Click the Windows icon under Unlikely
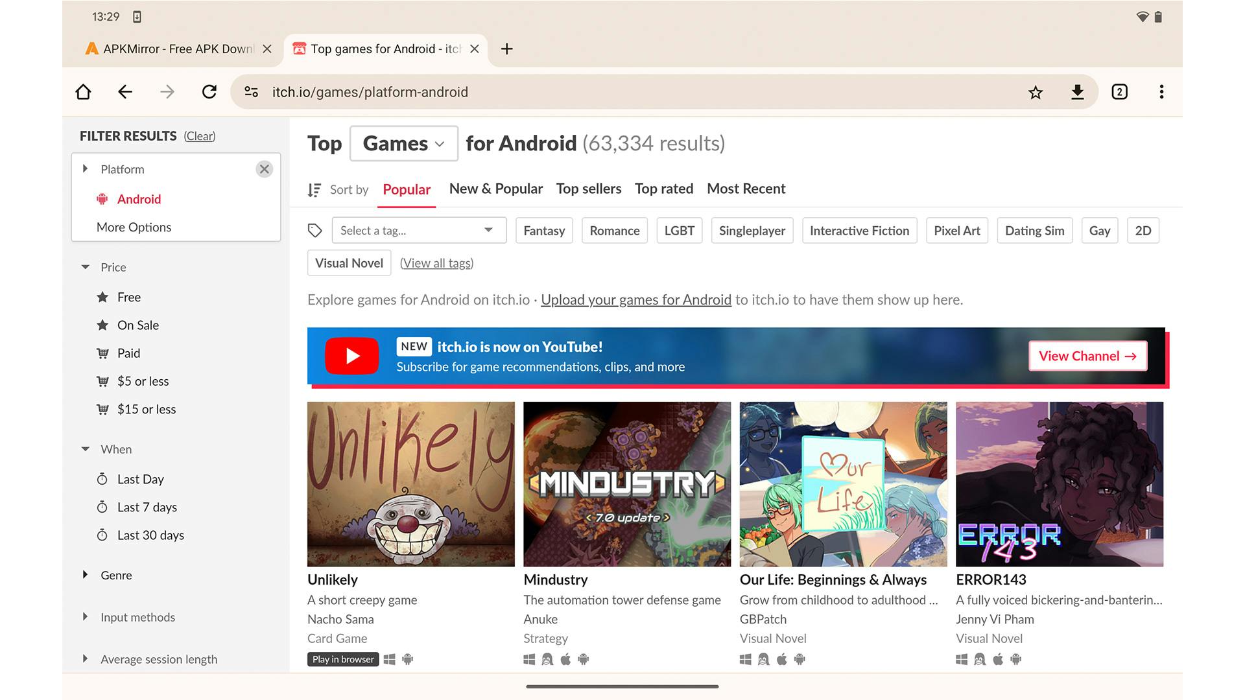The height and width of the screenshot is (700, 1245). click(x=390, y=659)
